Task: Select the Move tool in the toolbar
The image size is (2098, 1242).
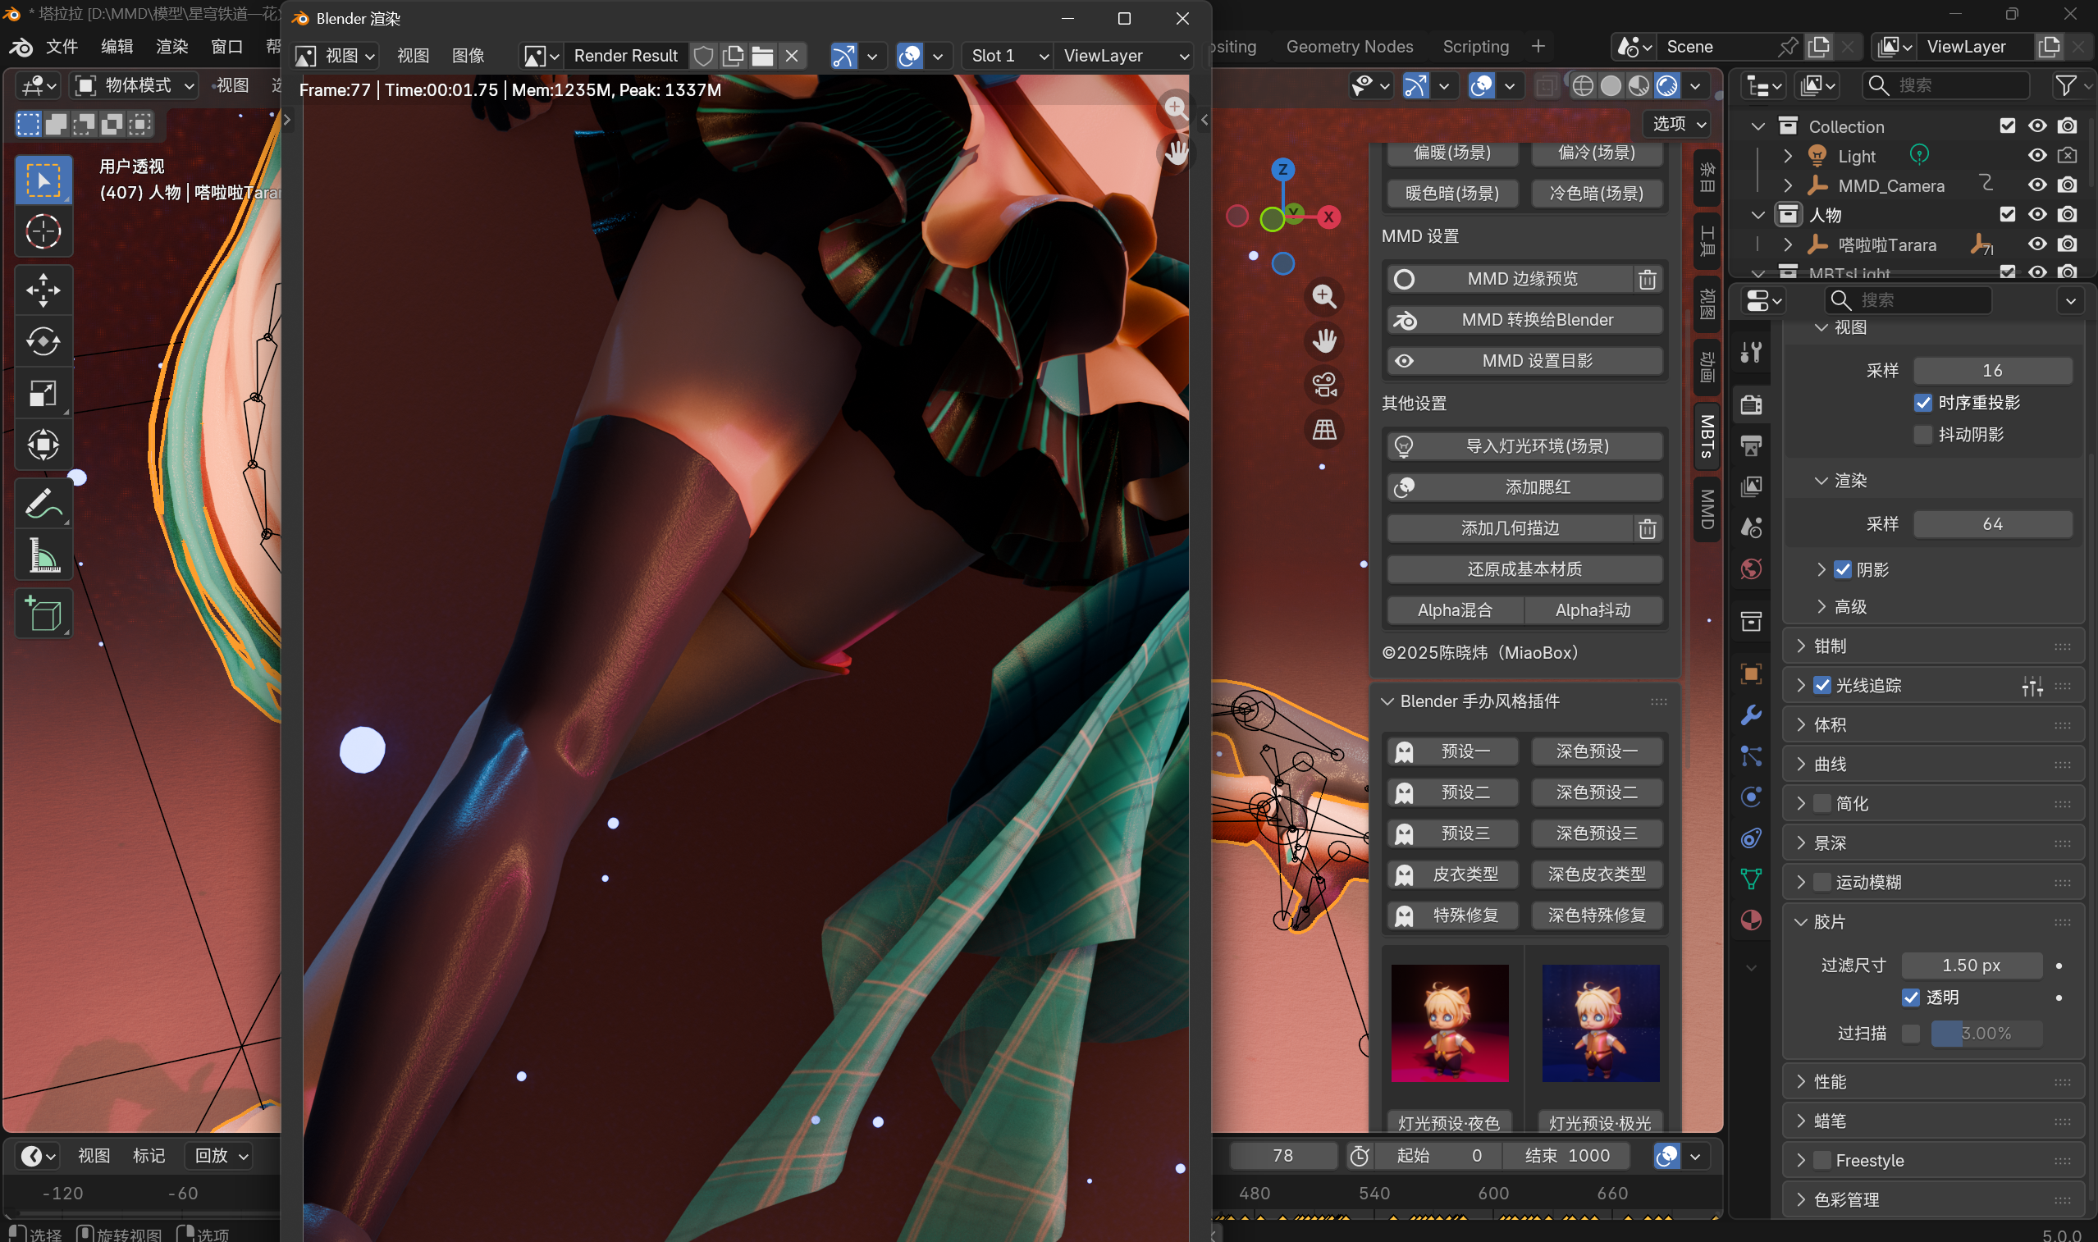Action: coord(43,290)
